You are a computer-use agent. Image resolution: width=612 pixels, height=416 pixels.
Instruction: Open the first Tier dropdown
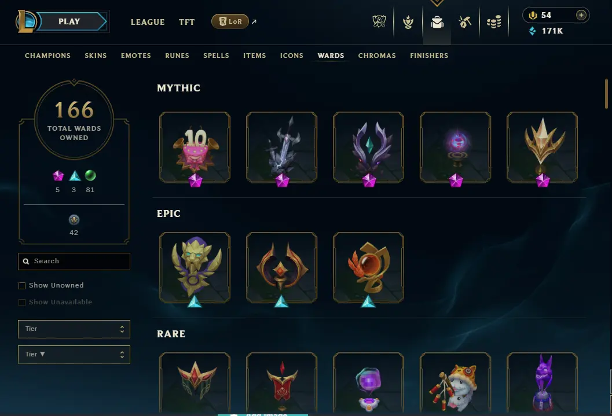point(74,329)
